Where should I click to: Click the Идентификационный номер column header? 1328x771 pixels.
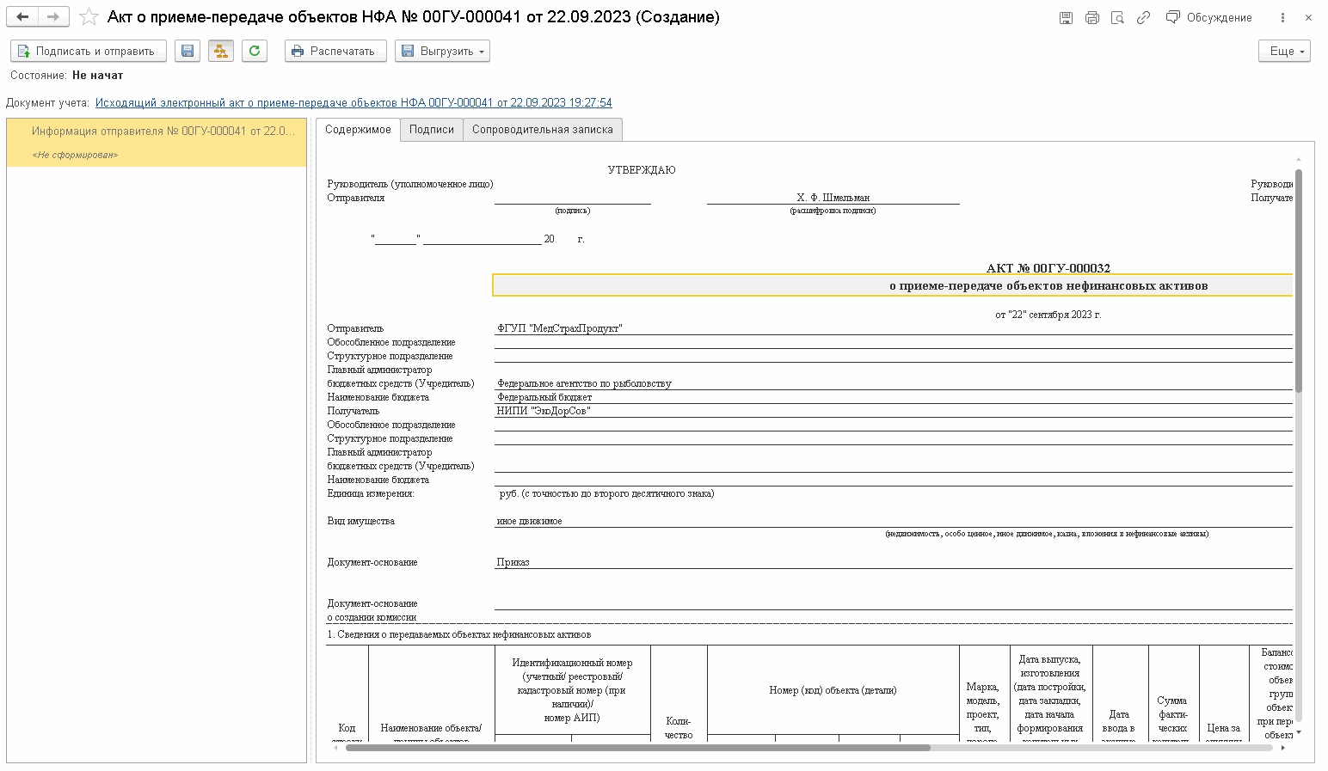point(572,690)
